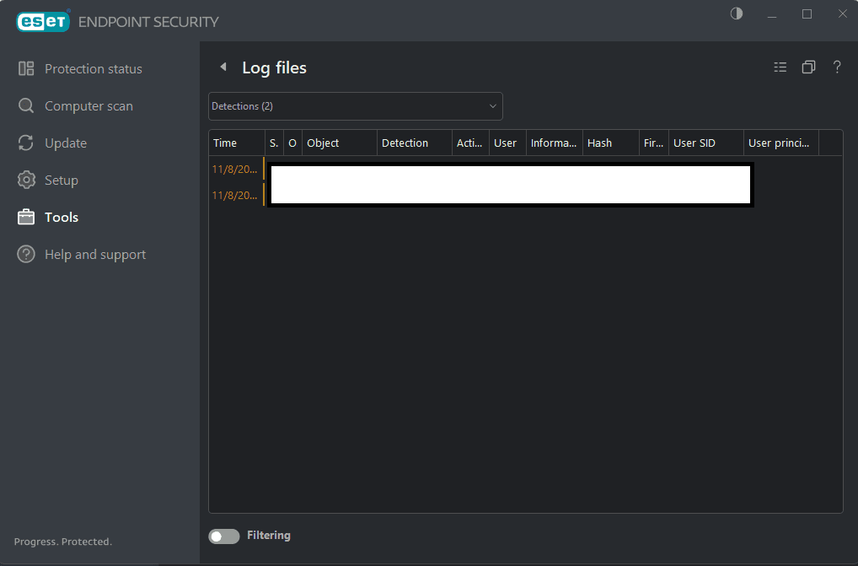Open the Setup section
This screenshot has width=858, height=566.
62,181
